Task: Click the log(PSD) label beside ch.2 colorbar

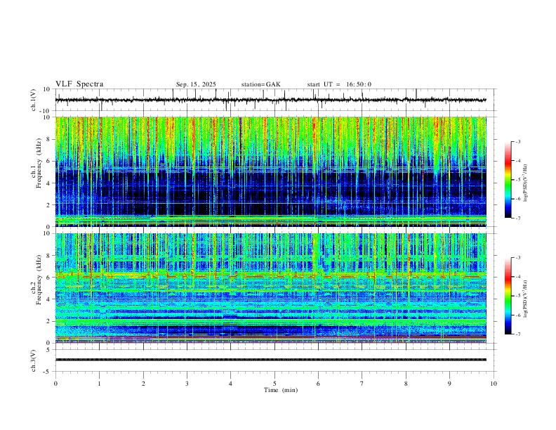Action: coord(525,299)
